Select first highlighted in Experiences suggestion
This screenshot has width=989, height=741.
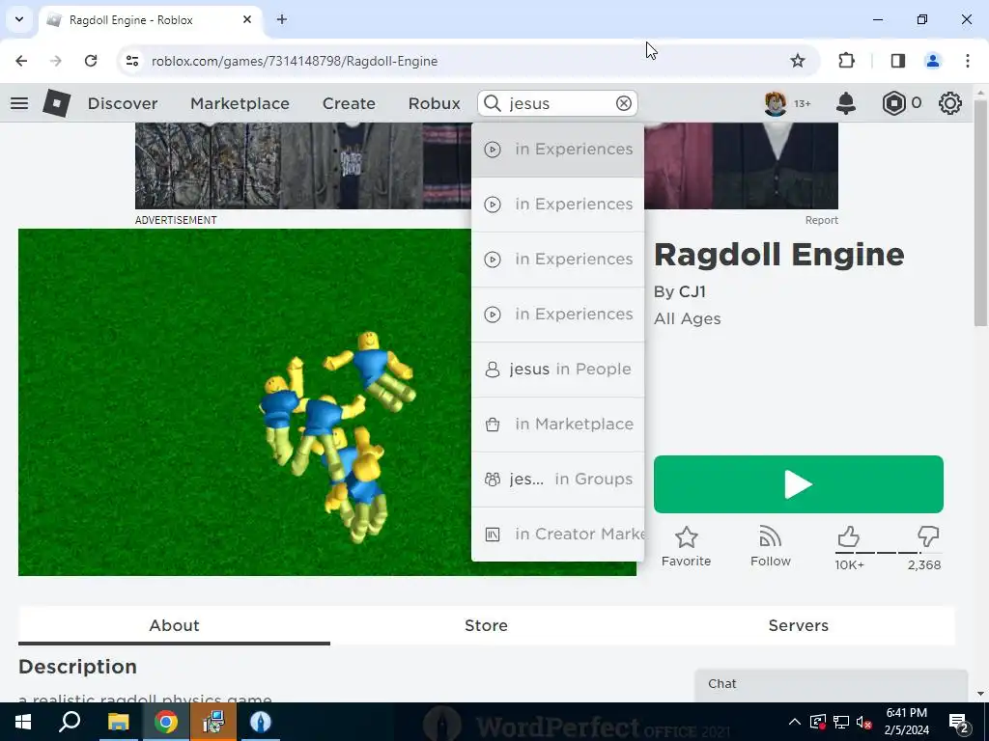557,150
